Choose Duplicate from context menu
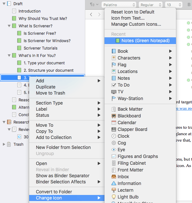This screenshot has width=192, height=203. click(x=67, y=87)
